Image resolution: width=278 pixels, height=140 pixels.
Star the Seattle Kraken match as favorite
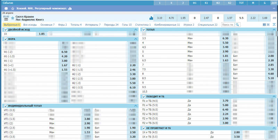click(x=13, y=17)
